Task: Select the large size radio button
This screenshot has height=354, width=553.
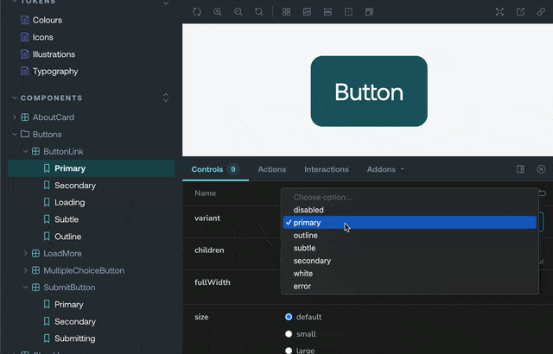Action: point(289,351)
